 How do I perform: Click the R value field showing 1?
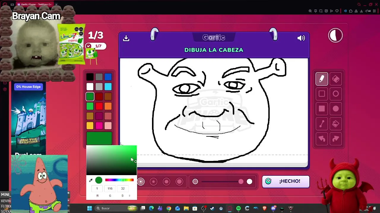[97, 188]
